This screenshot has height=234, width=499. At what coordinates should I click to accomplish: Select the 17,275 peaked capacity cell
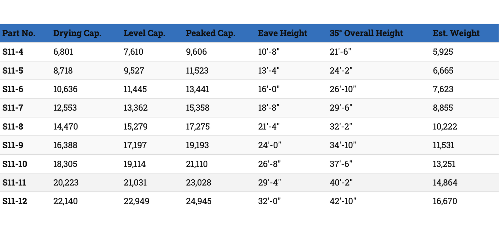pos(198,127)
